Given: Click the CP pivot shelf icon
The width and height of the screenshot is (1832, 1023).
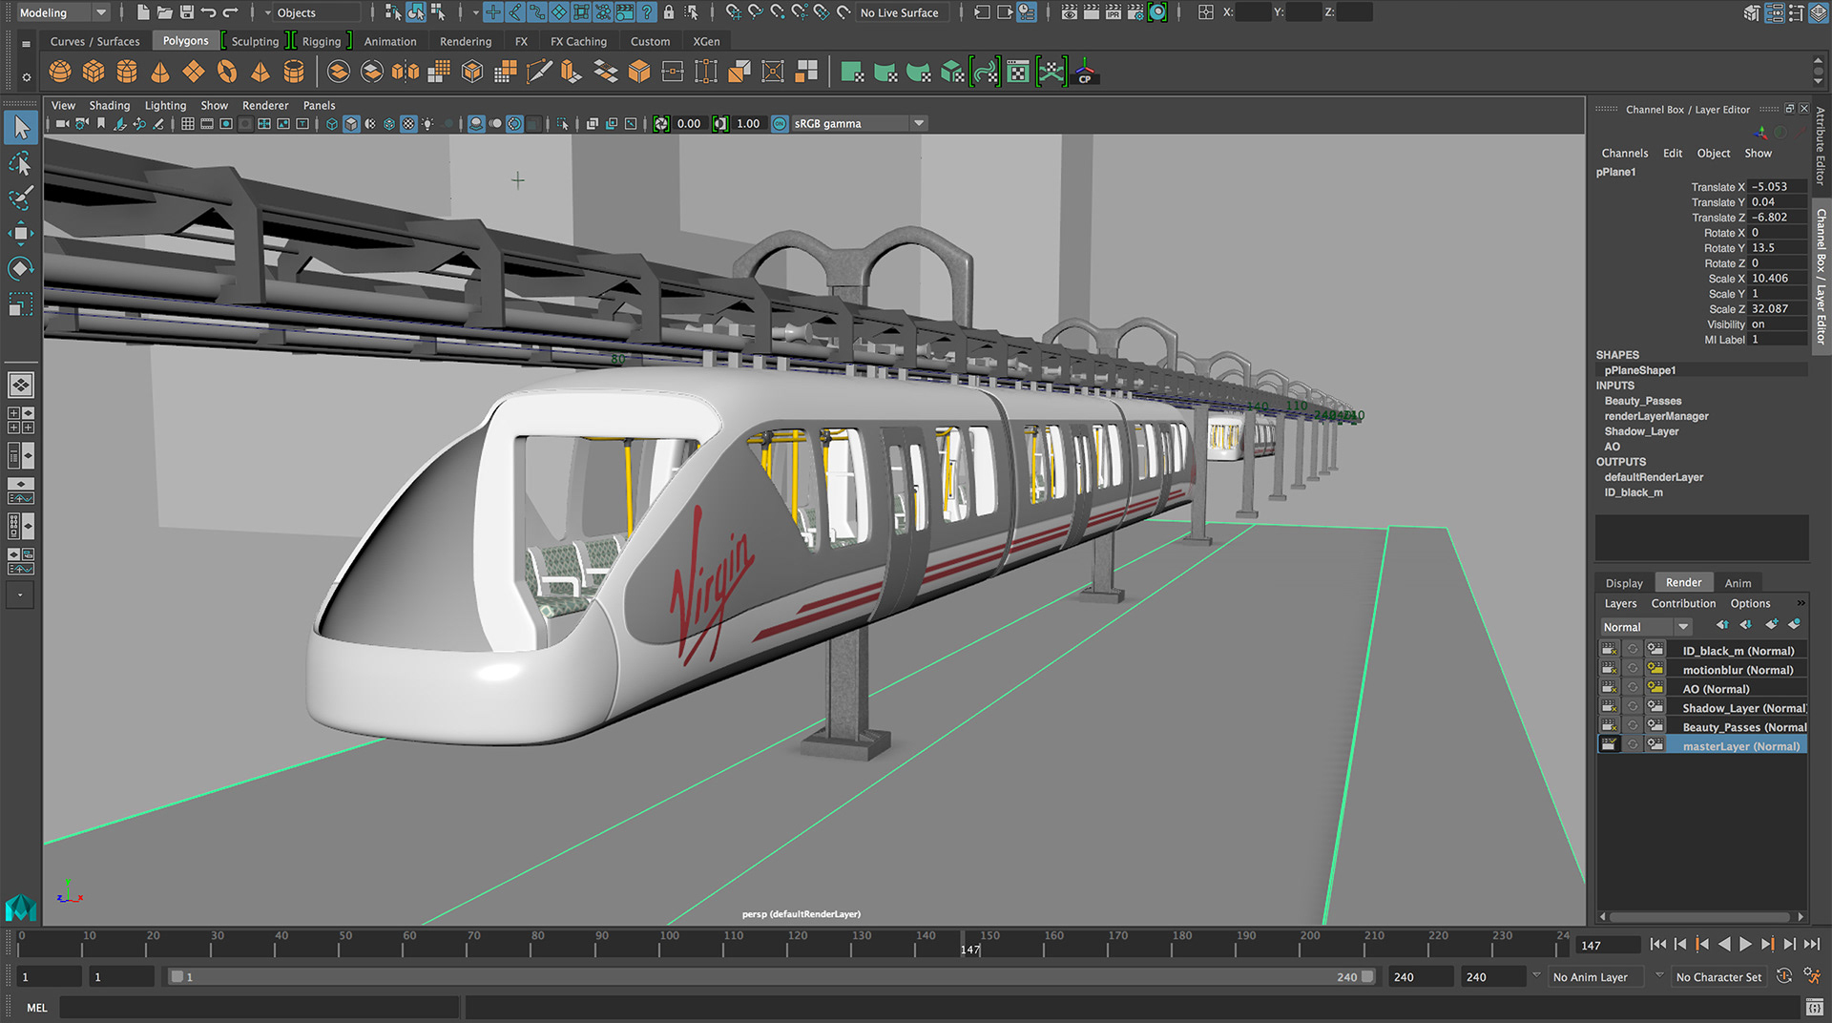Looking at the screenshot, I should coord(1085,72).
